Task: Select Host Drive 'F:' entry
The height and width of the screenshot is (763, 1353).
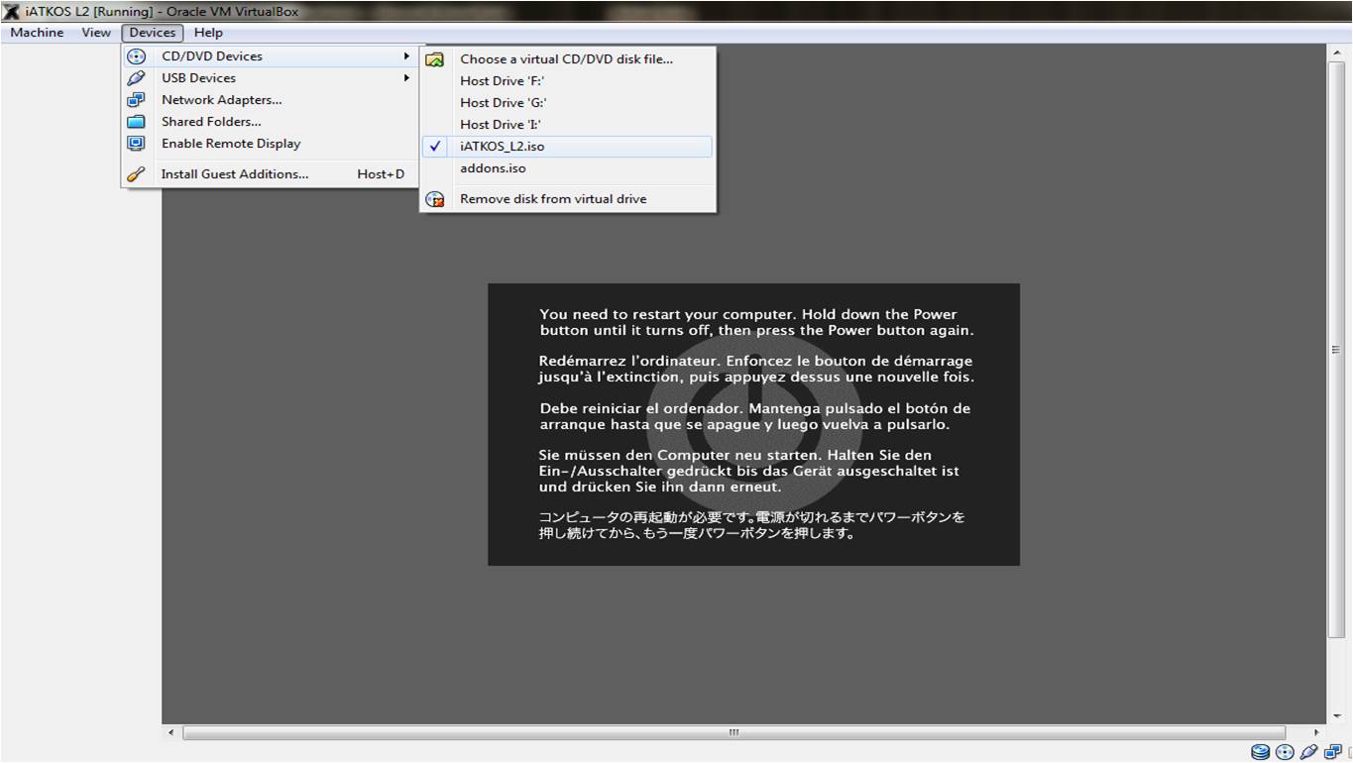Action: click(567, 81)
